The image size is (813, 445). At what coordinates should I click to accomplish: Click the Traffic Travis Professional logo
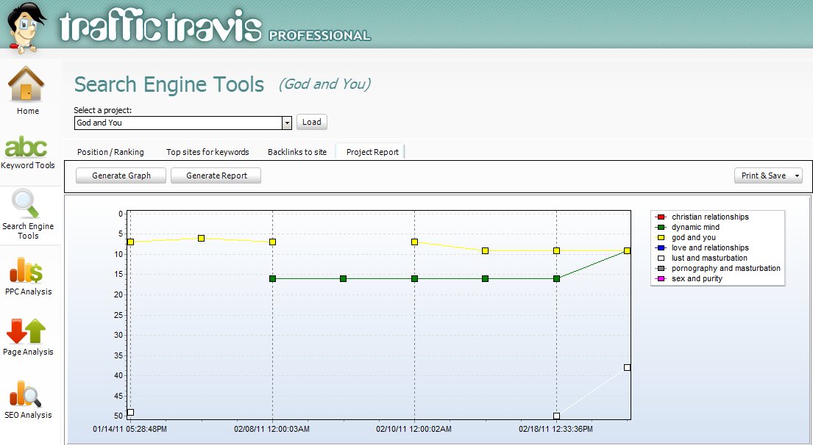[x=215, y=28]
